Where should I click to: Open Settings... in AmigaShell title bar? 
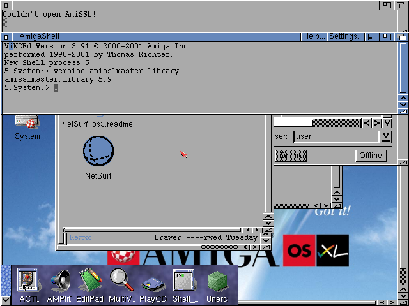coord(346,36)
